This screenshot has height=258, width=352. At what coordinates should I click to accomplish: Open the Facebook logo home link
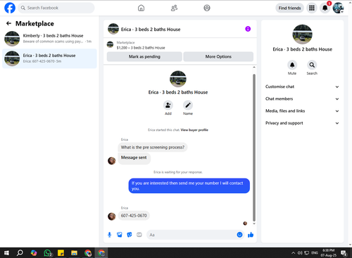(10, 8)
